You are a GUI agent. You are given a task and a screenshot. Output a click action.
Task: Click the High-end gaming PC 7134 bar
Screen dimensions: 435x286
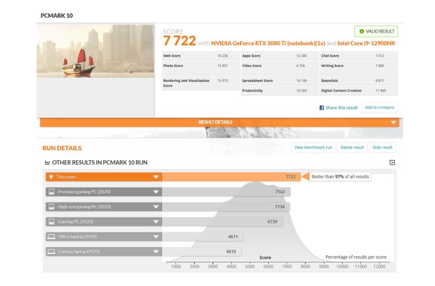point(226,207)
